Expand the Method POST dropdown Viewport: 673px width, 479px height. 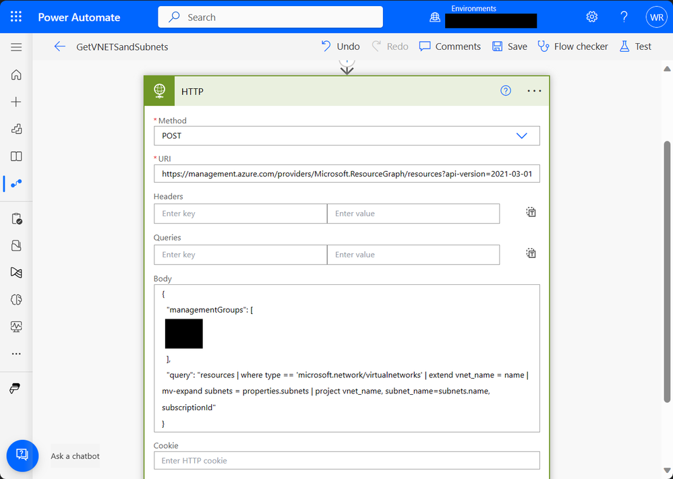tap(521, 135)
